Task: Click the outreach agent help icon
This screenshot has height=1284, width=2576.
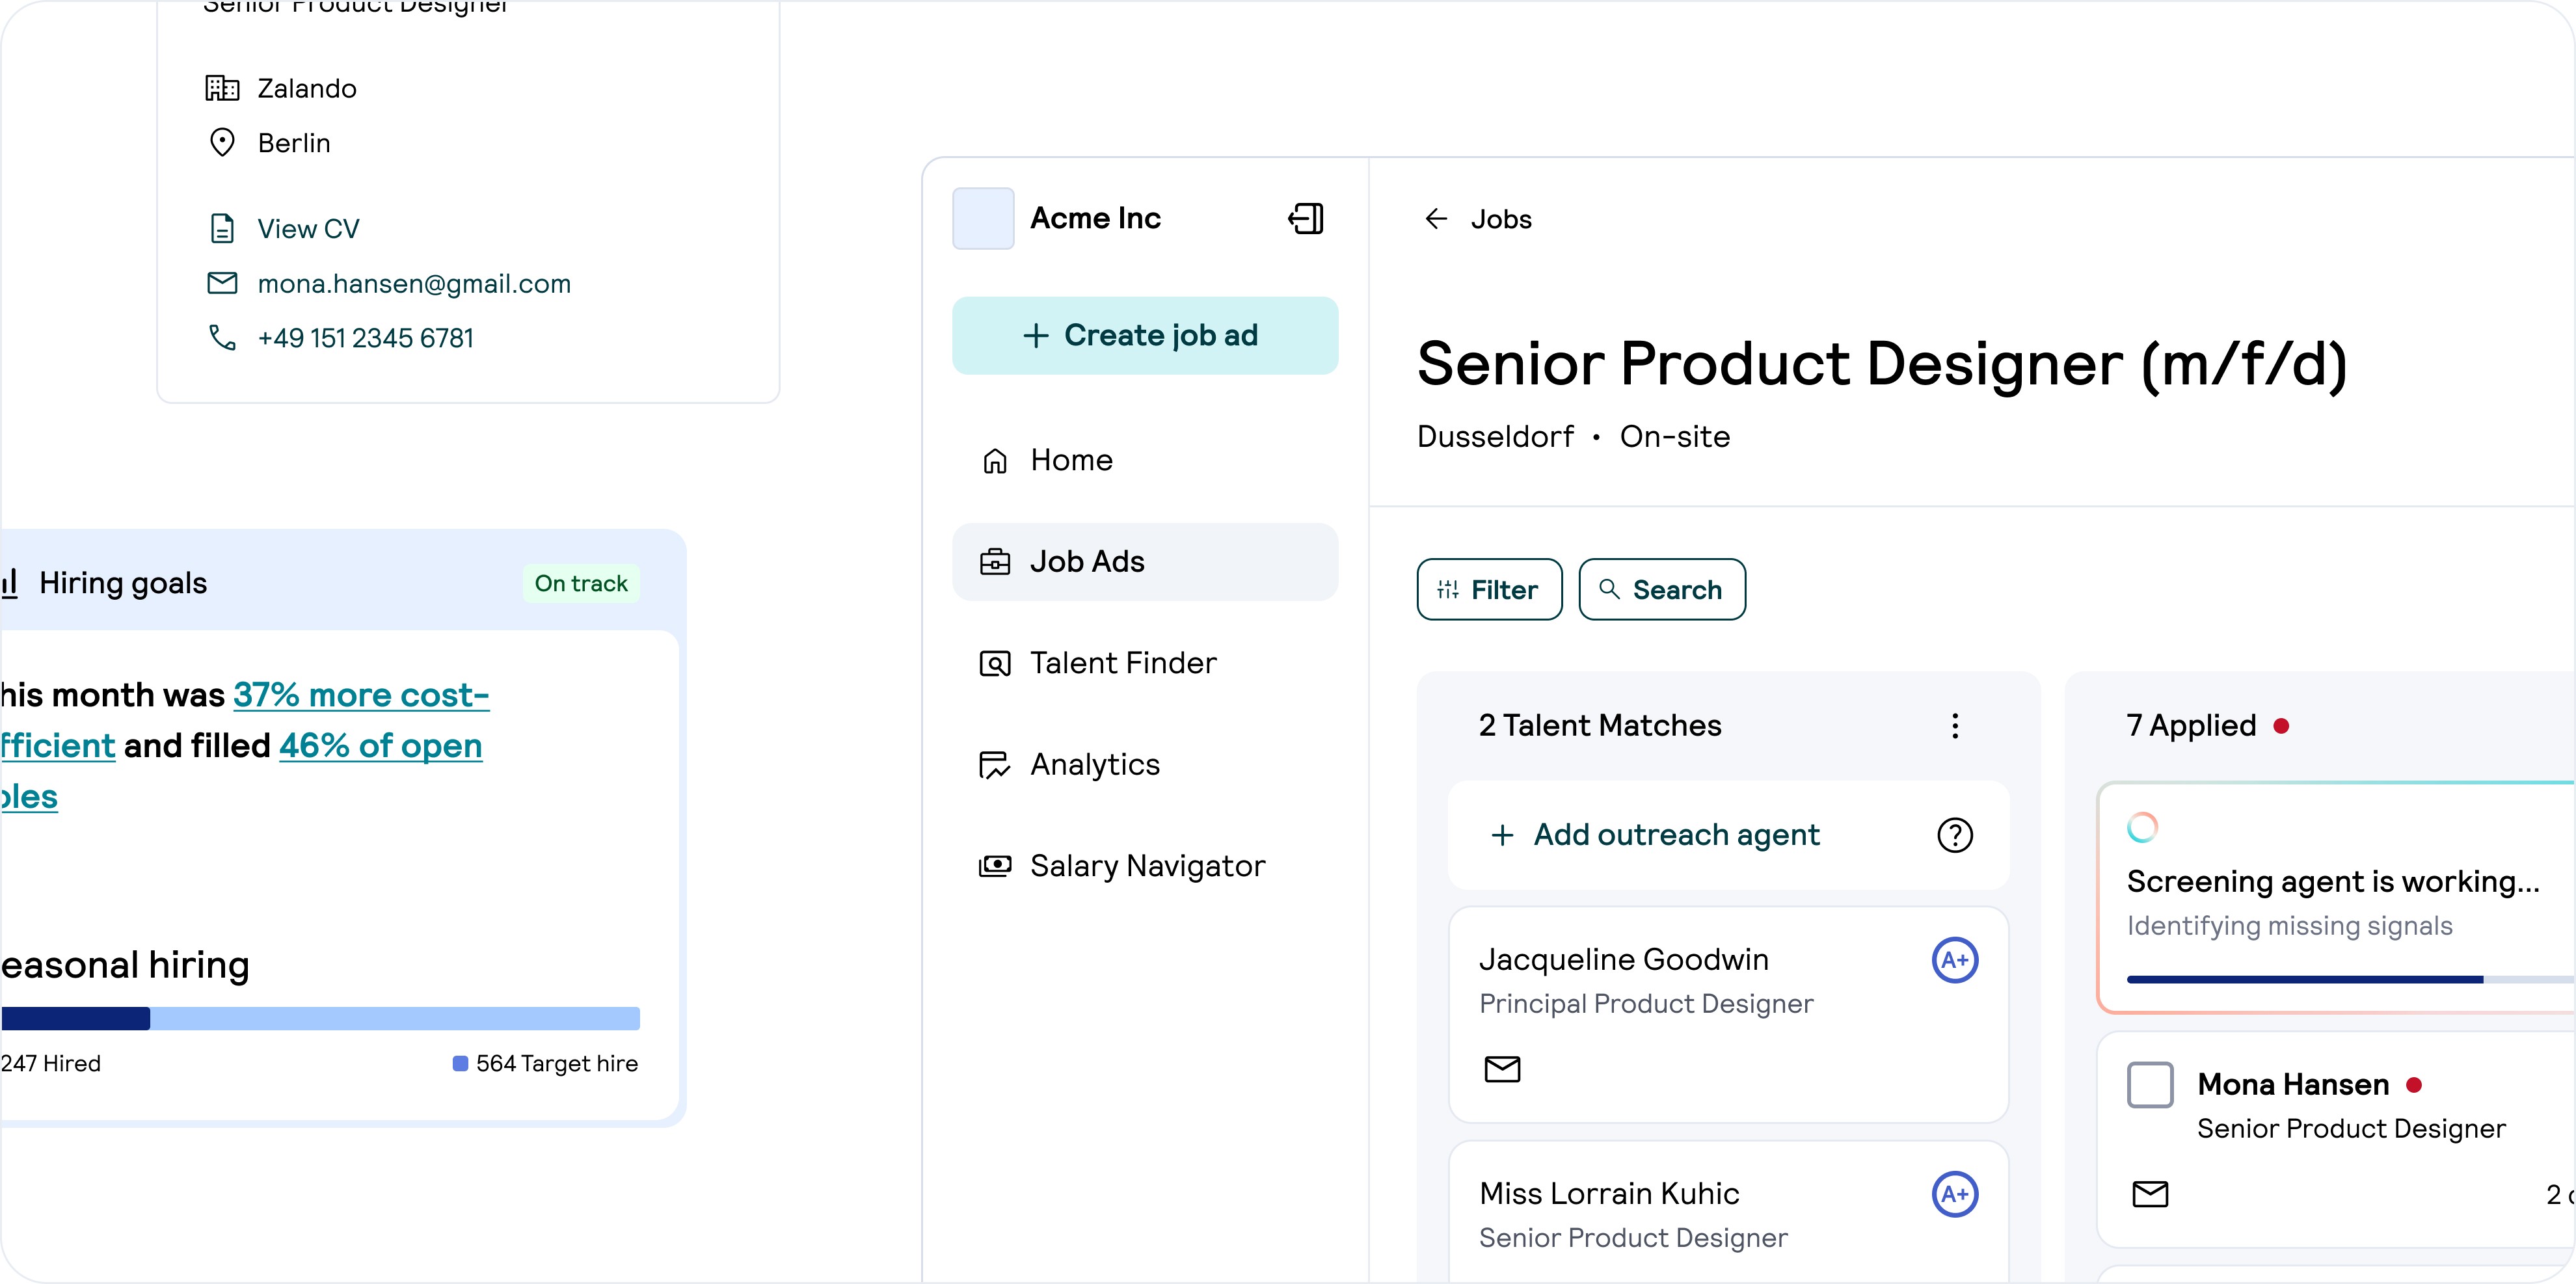Action: (x=1954, y=835)
